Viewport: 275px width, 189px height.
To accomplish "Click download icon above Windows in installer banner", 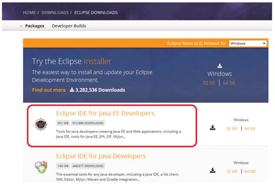I will pos(219,66).
